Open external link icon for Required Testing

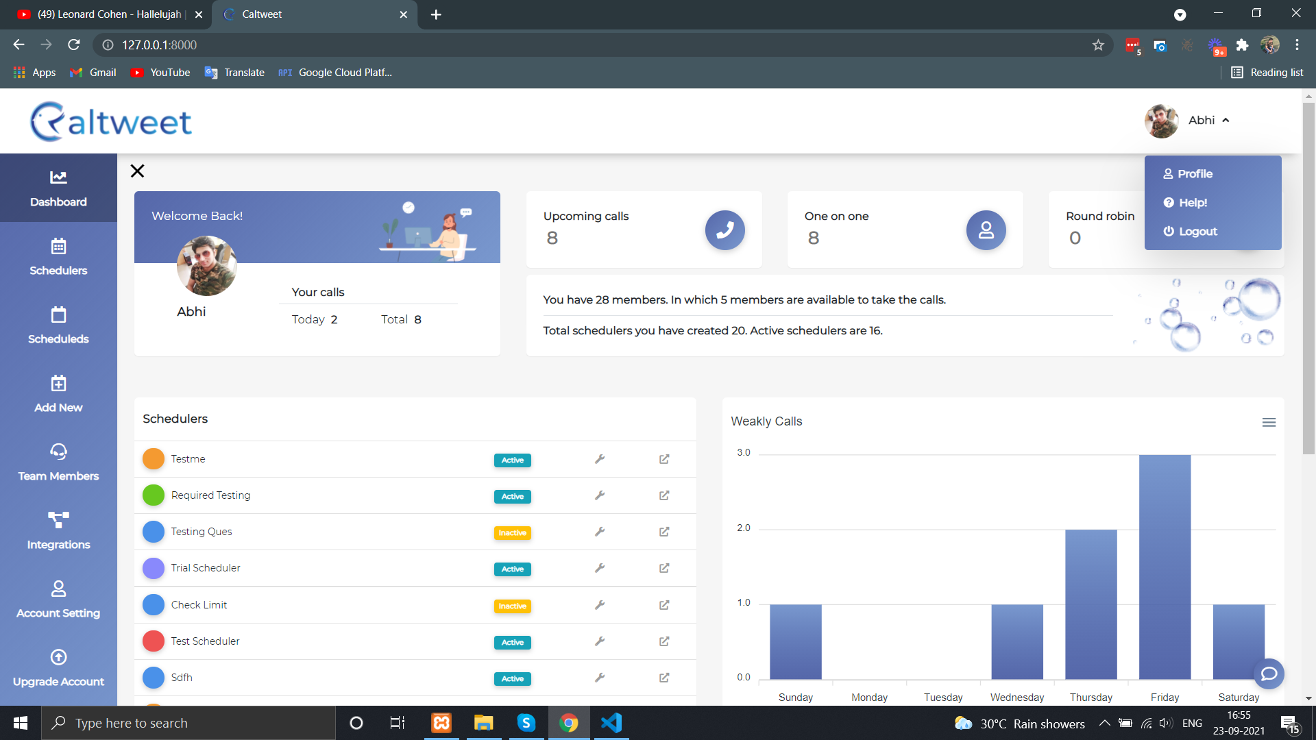point(664,495)
